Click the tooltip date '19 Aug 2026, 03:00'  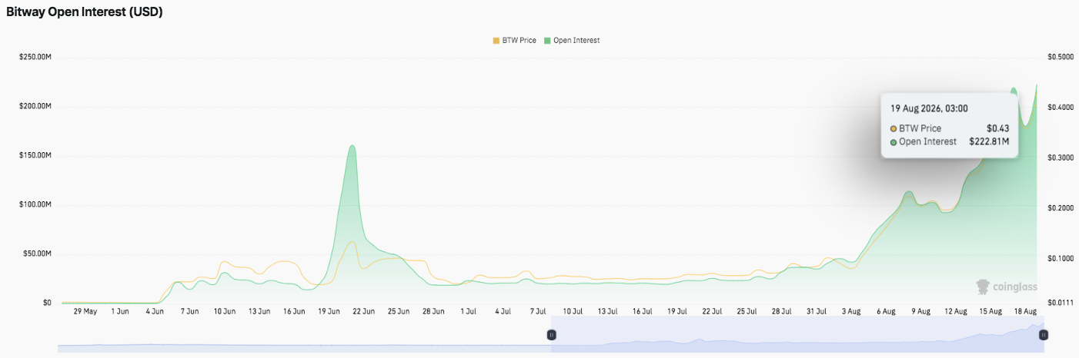pyautogui.click(x=929, y=108)
